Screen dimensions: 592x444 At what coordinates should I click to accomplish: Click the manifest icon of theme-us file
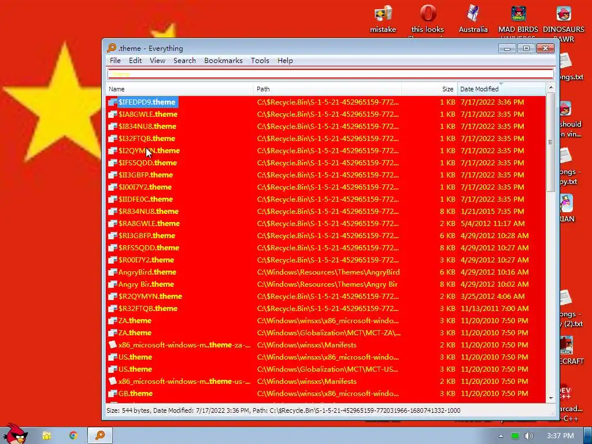[x=113, y=382]
